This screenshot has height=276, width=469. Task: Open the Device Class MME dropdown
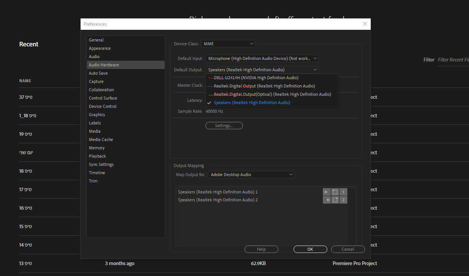[228, 44]
